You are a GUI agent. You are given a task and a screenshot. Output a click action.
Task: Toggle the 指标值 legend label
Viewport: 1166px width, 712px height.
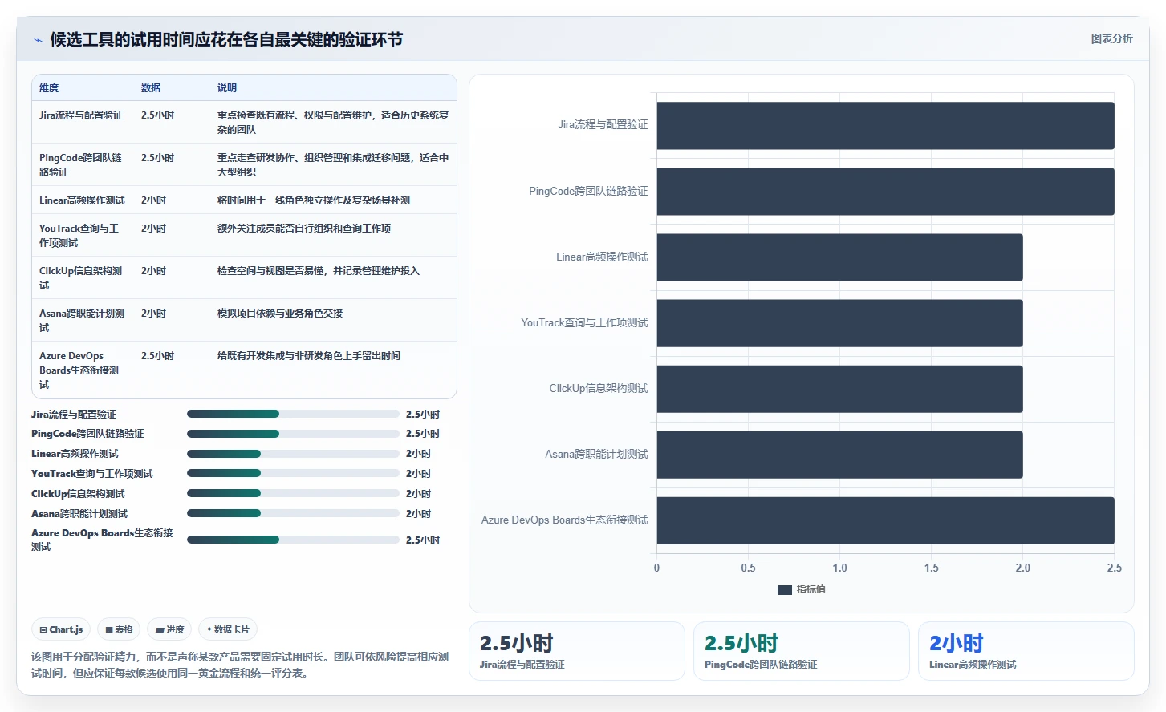(x=811, y=589)
